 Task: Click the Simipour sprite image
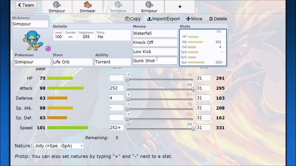(x=32, y=41)
